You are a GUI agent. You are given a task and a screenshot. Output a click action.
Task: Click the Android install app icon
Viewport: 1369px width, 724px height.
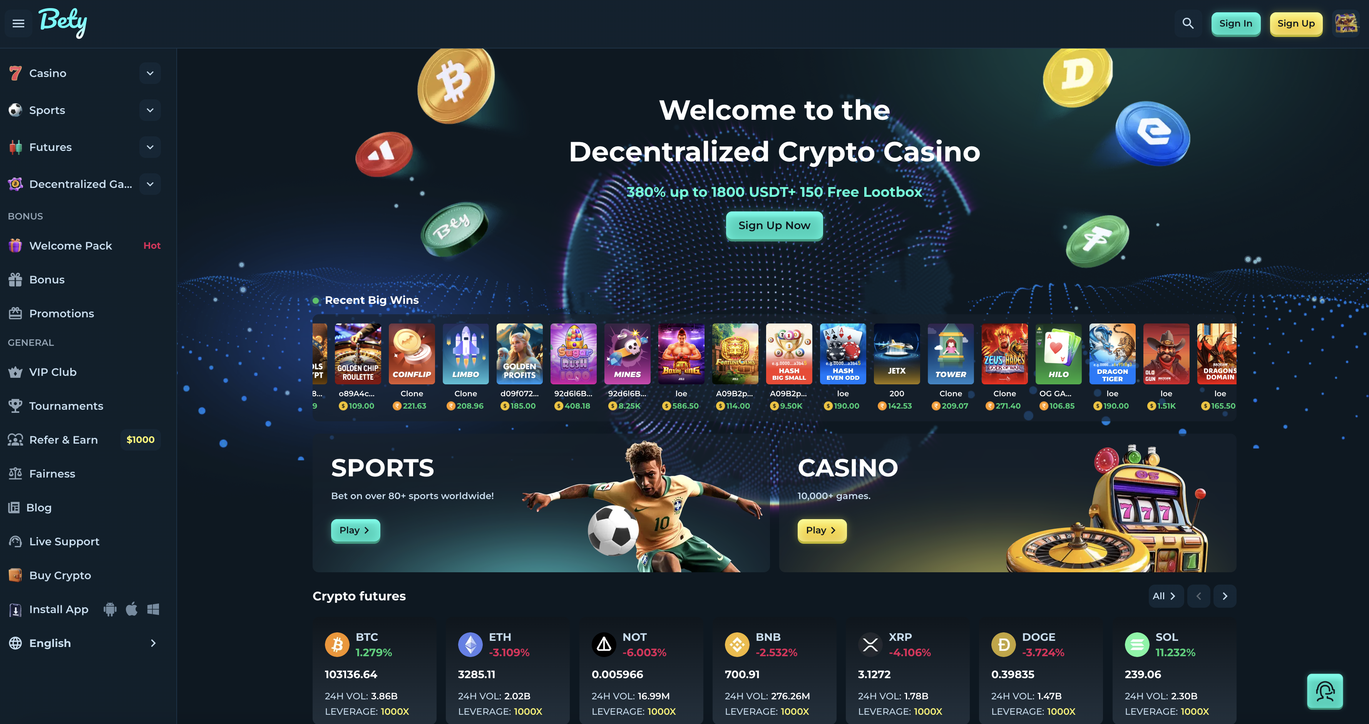[110, 609]
